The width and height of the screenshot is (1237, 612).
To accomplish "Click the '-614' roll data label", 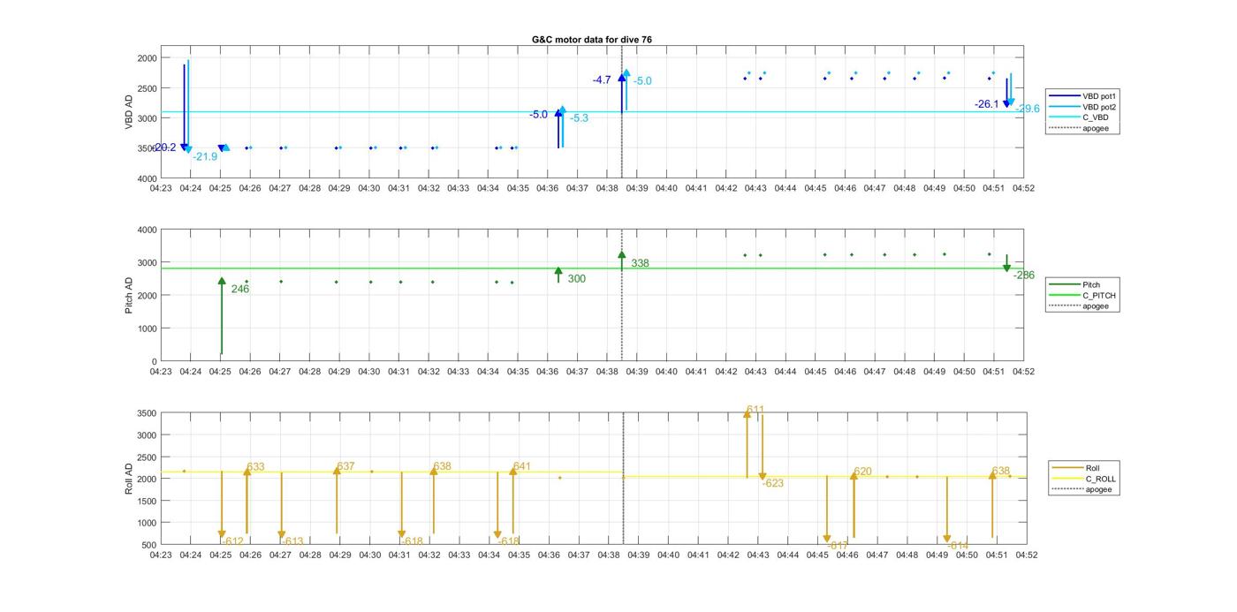I will click(x=958, y=546).
